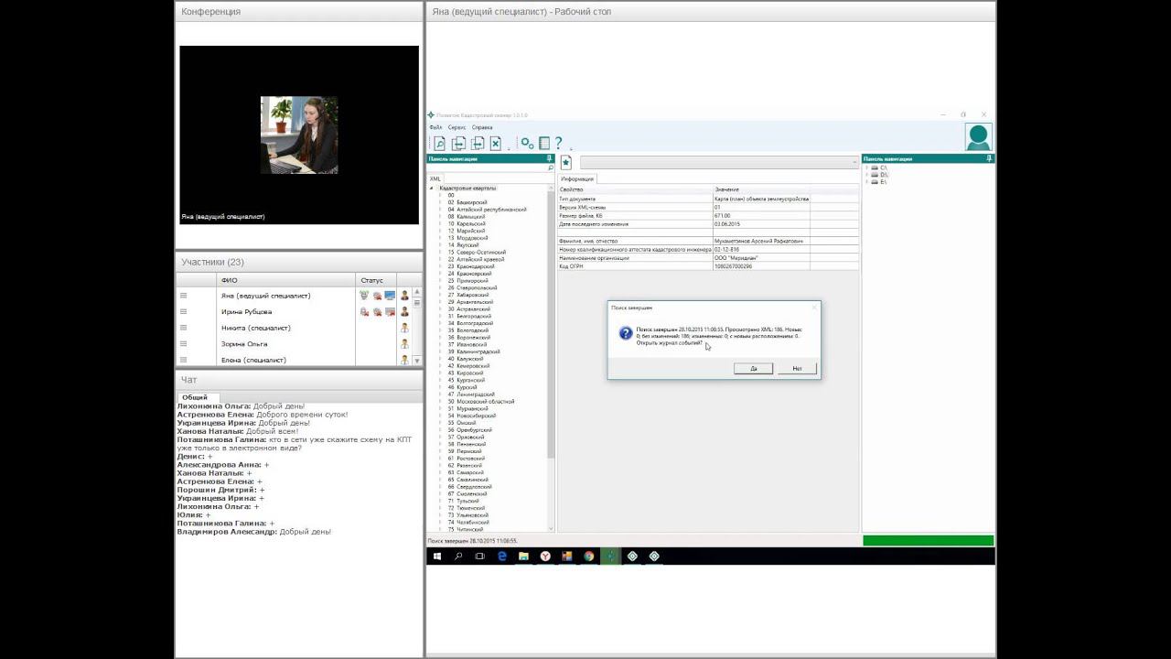Pin the right navigation panel
This screenshot has height=659, width=1171.
pyautogui.click(x=989, y=158)
